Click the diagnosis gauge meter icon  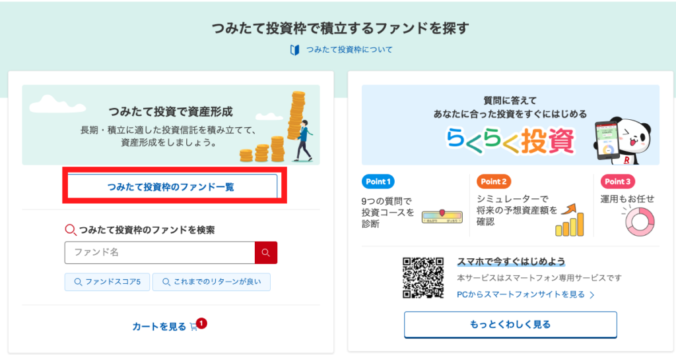442,216
